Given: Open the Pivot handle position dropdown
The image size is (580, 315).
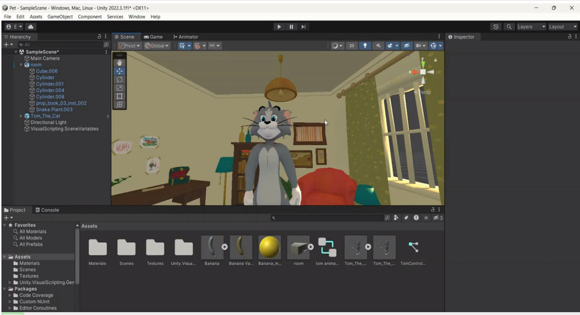Looking at the screenshot, I should point(130,46).
